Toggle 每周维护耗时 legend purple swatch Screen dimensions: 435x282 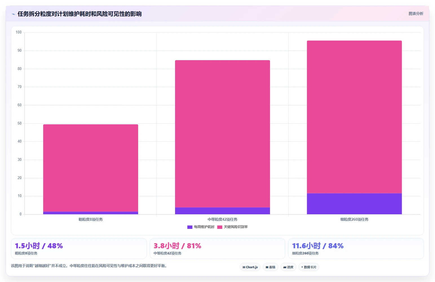point(190,227)
